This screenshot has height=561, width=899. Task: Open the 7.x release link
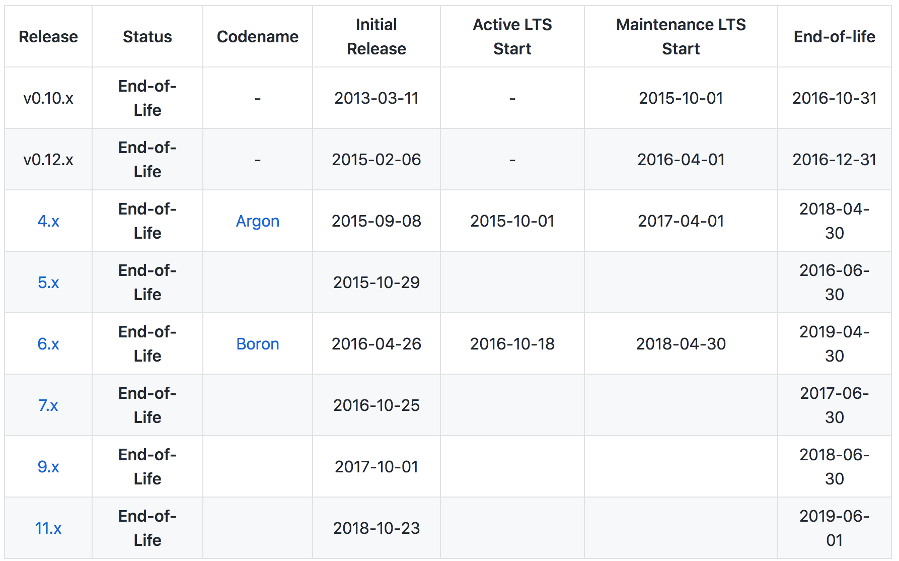[48, 405]
